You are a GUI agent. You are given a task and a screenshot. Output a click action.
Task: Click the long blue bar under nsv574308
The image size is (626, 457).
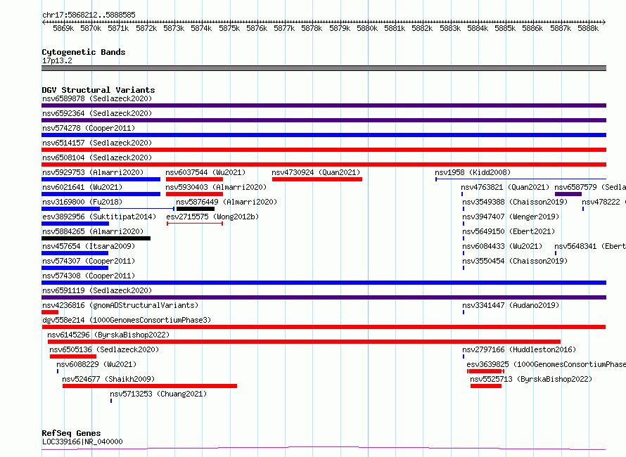click(x=324, y=283)
